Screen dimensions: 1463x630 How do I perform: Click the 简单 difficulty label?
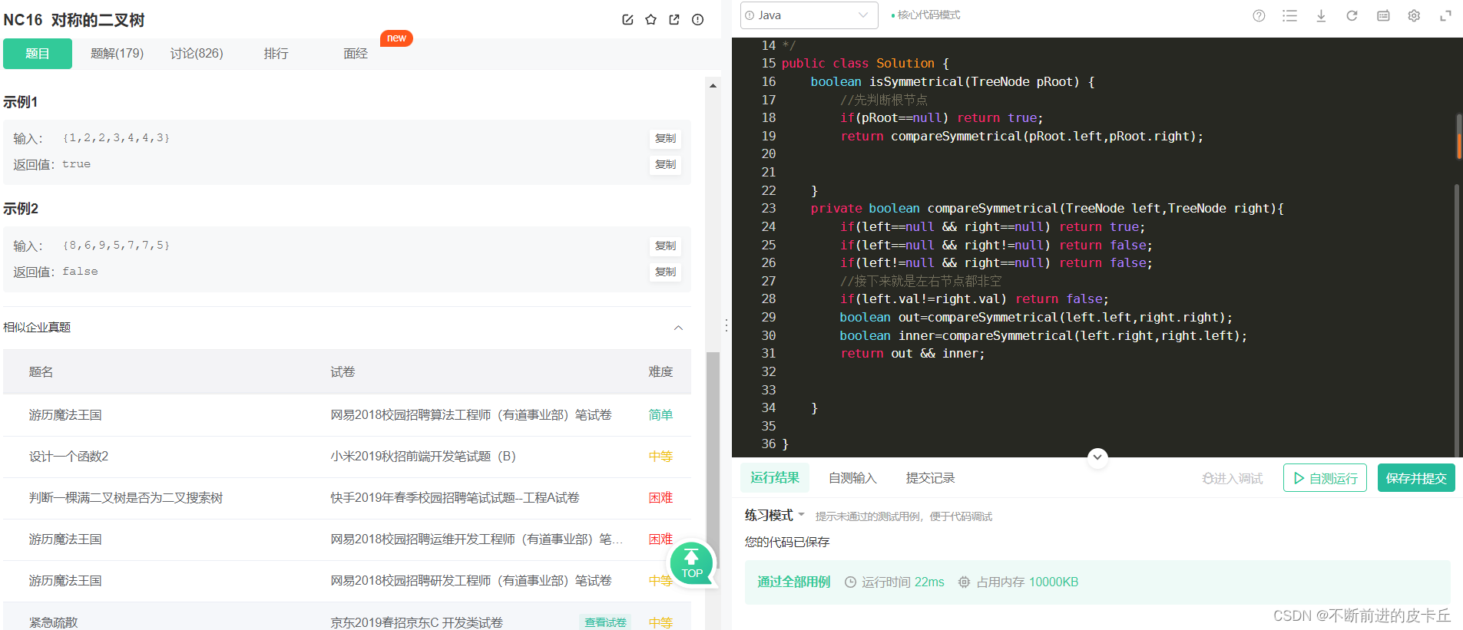pyautogui.click(x=660, y=415)
